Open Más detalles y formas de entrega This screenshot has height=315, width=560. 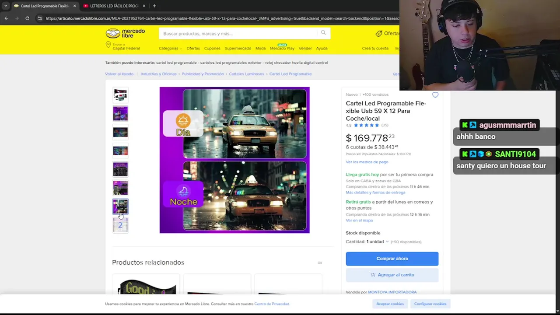coord(375,192)
